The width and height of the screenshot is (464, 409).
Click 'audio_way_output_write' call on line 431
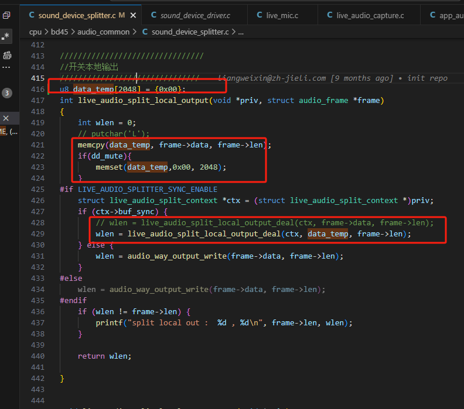[x=177, y=256]
